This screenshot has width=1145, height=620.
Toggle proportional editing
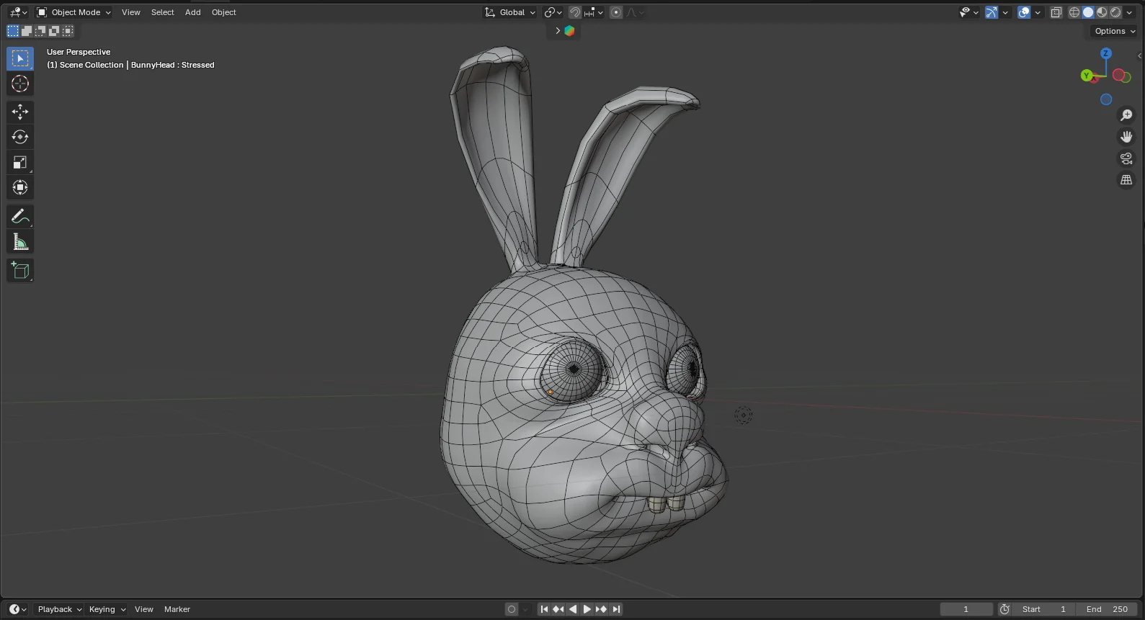click(x=616, y=12)
